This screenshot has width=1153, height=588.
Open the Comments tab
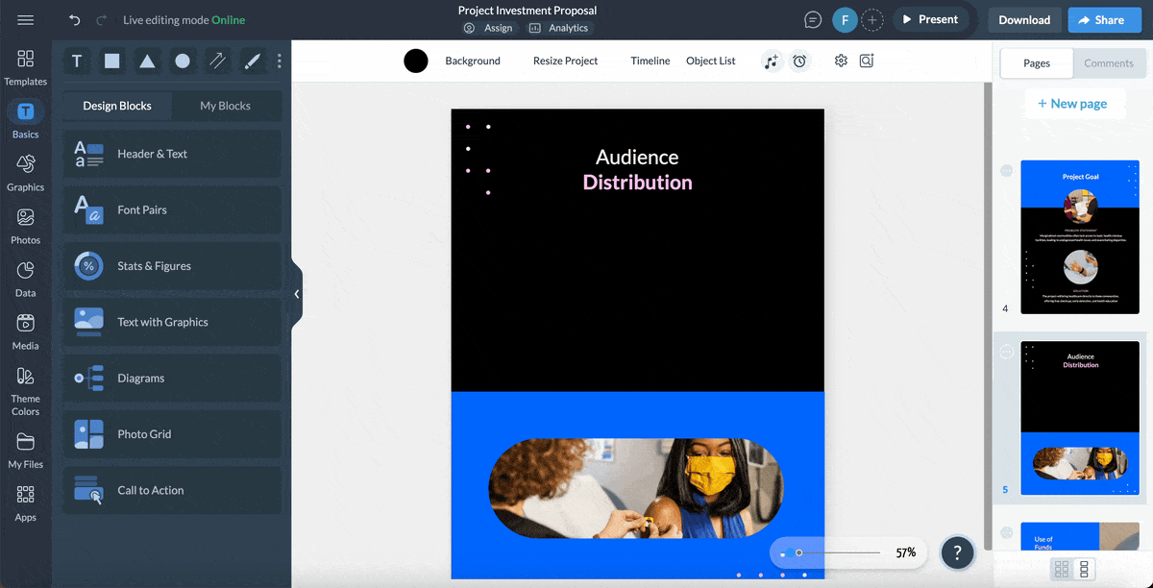1109,63
